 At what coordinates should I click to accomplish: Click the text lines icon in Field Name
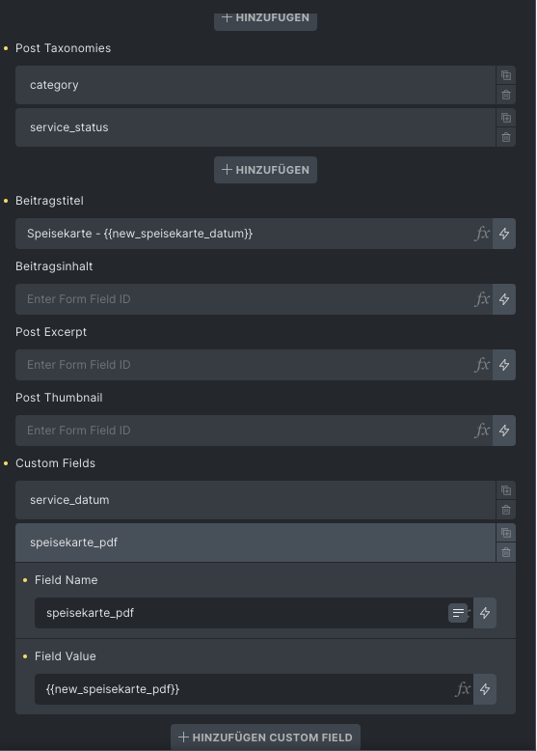click(458, 613)
